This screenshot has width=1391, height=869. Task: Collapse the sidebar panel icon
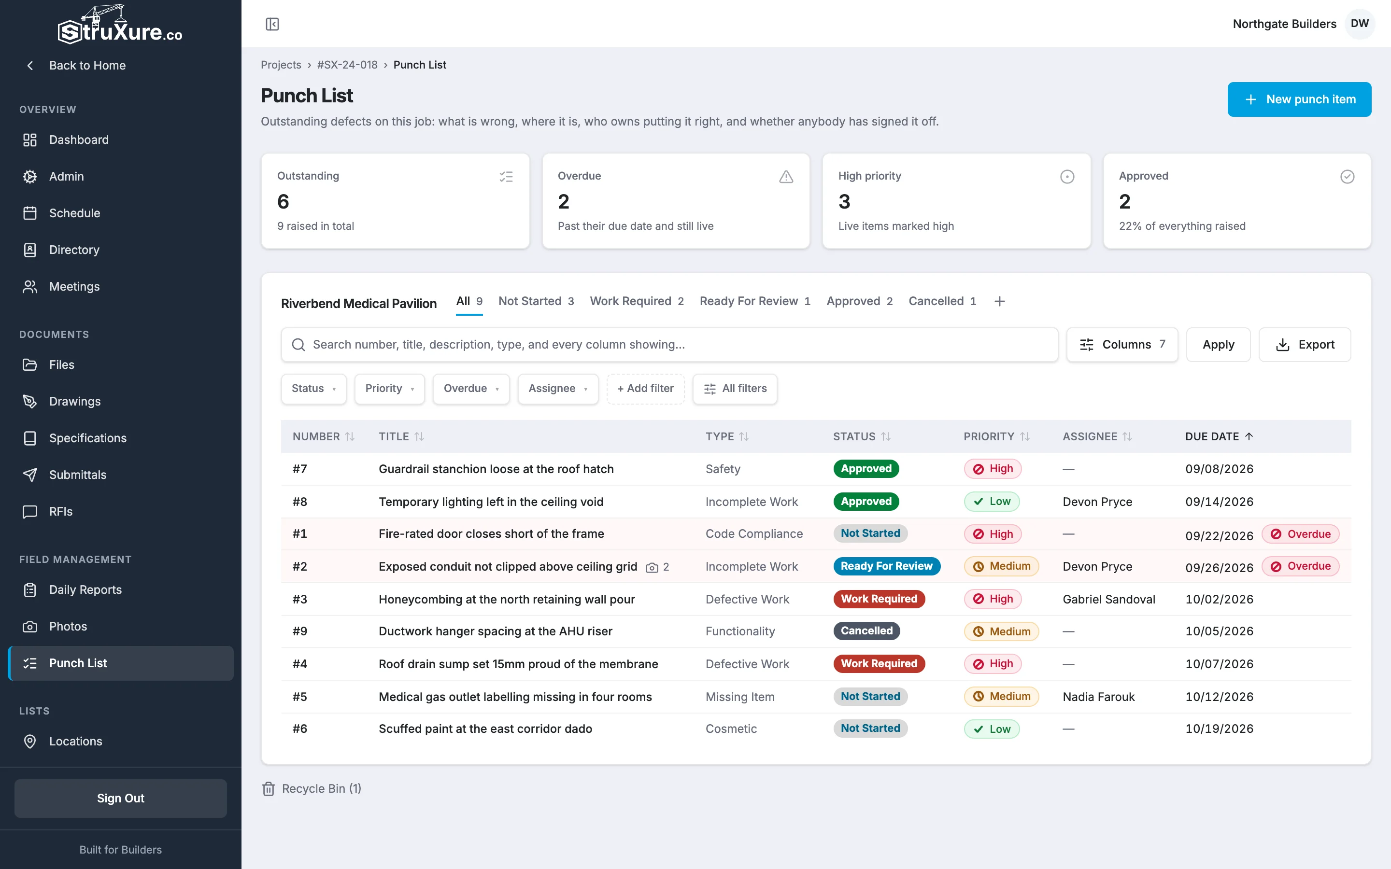tap(272, 24)
